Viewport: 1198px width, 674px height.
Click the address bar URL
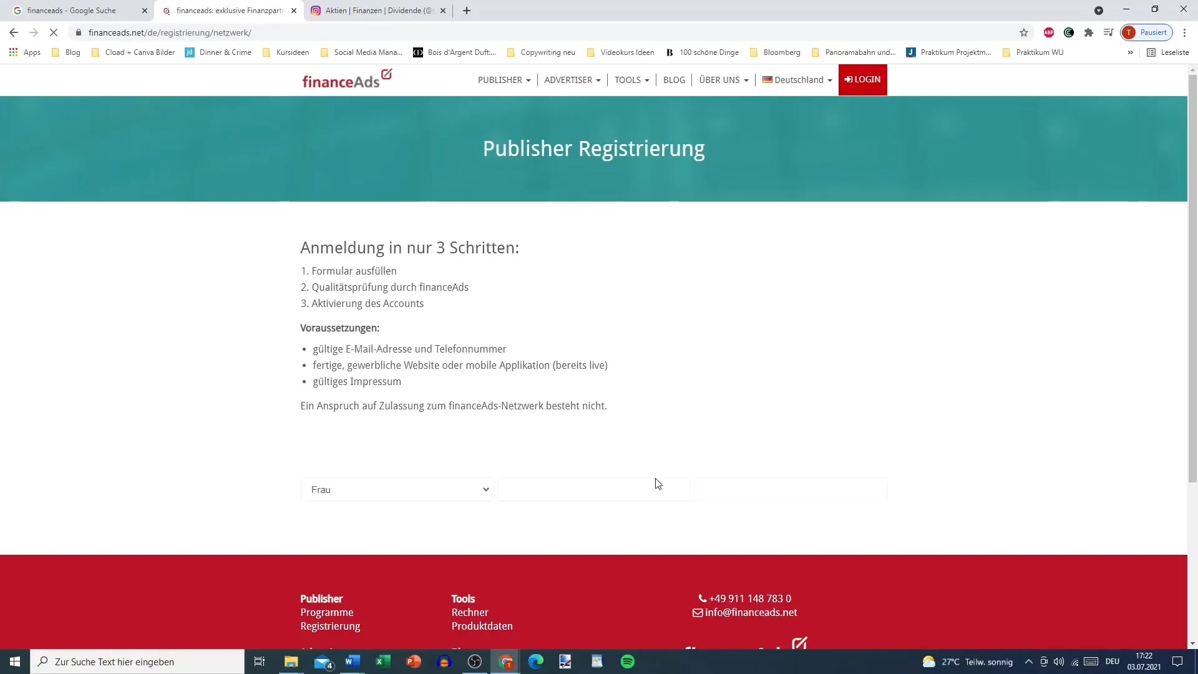pos(170,32)
